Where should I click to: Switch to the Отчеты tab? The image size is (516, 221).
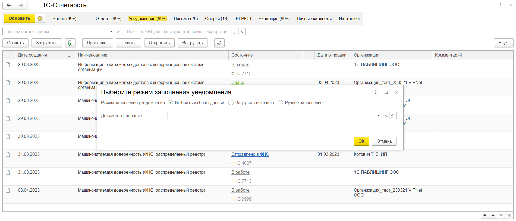[x=108, y=18]
